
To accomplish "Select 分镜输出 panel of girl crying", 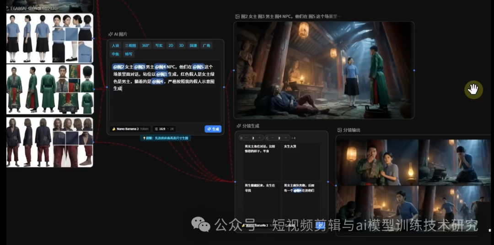I will [455, 162].
